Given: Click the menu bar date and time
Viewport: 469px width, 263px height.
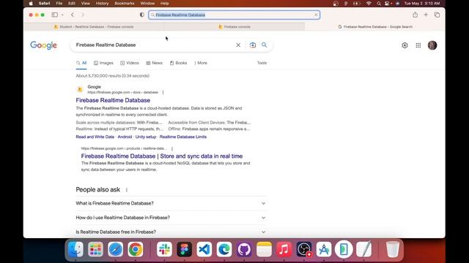Looking at the screenshot, I should point(422,3).
